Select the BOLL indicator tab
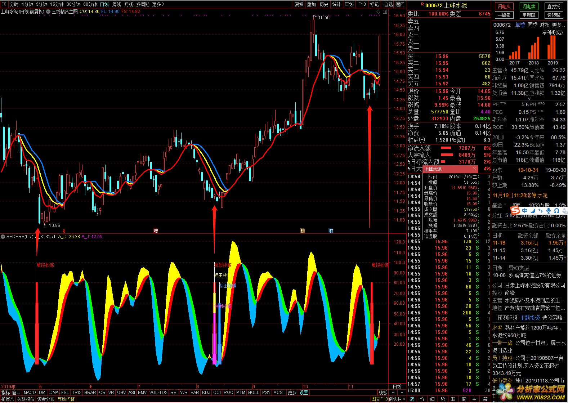Screen dimensions: 568x403 254,393
